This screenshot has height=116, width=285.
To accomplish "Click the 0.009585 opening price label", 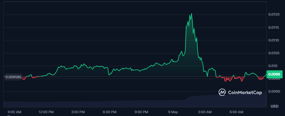I will [x=13, y=77].
